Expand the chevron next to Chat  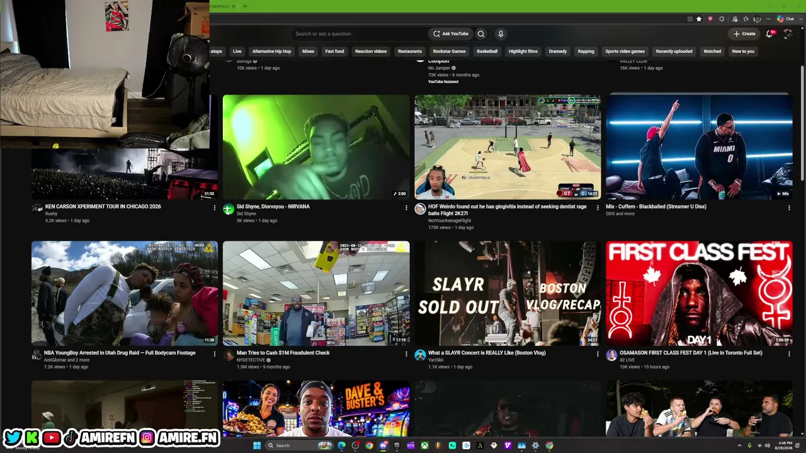[x=800, y=19]
